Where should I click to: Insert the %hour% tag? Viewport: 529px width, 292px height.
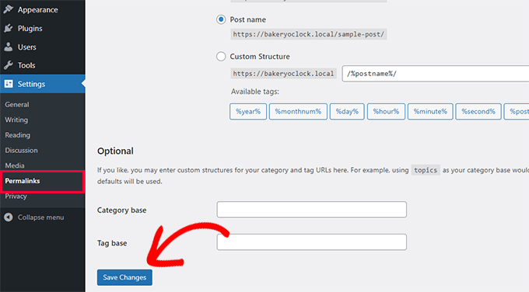pyautogui.click(x=386, y=112)
